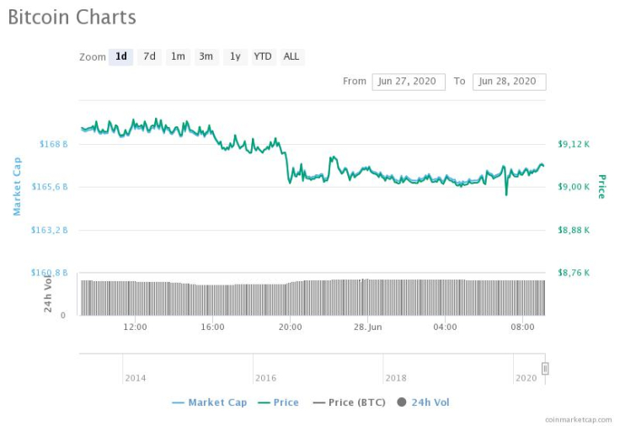Click the $8,88 K price axis label
Viewport: 620px width, 426px height.
[574, 230]
